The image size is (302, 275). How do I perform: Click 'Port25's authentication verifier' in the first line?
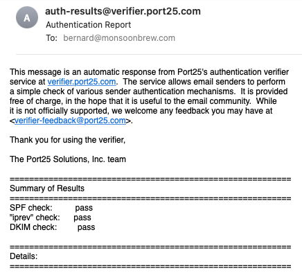[x=233, y=72]
